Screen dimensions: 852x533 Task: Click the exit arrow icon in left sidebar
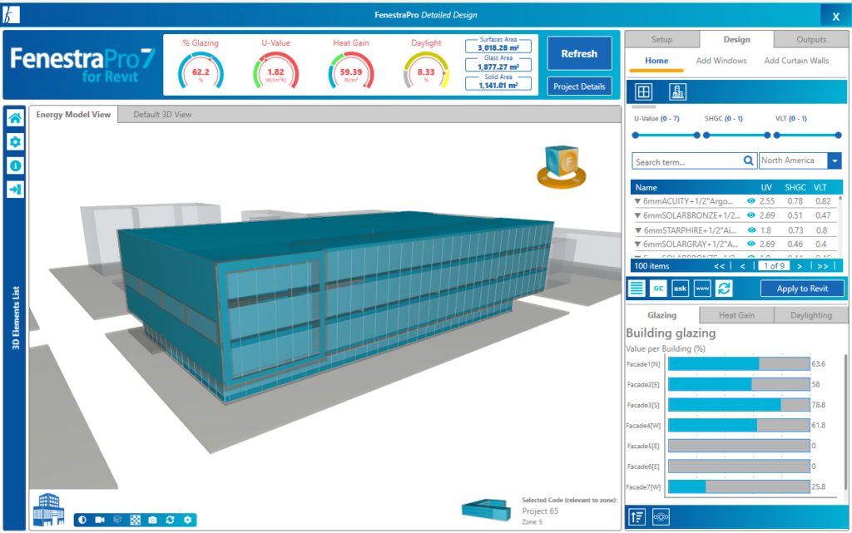pos(15,190)
